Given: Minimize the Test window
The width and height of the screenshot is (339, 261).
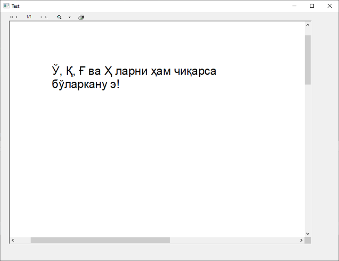Looking at the screenshot, I should click(294, 6).
